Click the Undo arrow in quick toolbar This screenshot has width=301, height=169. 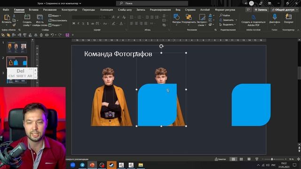pos(52,35)
